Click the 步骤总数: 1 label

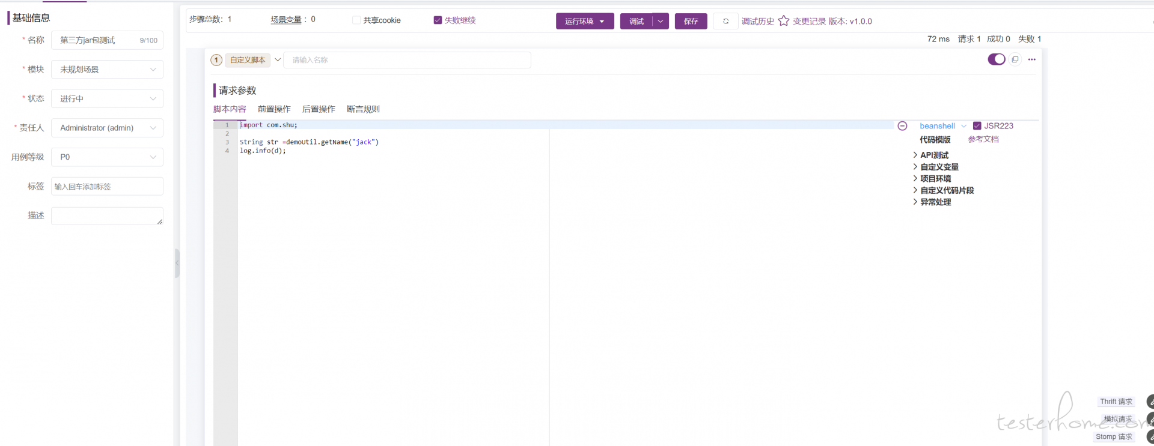210,19
